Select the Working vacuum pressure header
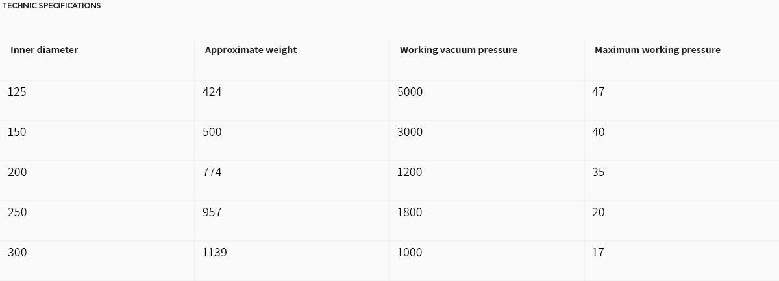Screen dimensions: 779x281 [458, 50]
